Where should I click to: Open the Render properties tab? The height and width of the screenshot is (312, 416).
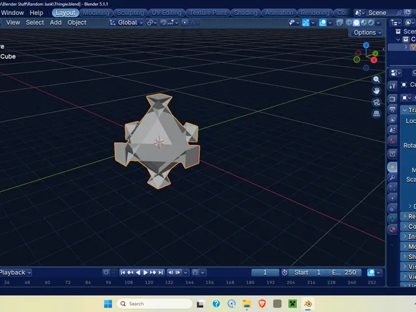[x=393, y=99]
